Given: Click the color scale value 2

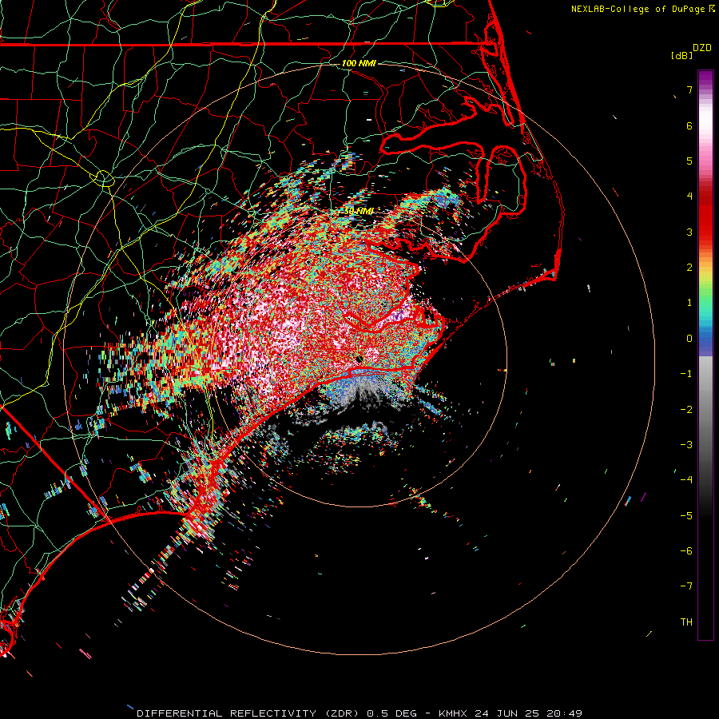Looking at the screenshot, I should (689, 268).
